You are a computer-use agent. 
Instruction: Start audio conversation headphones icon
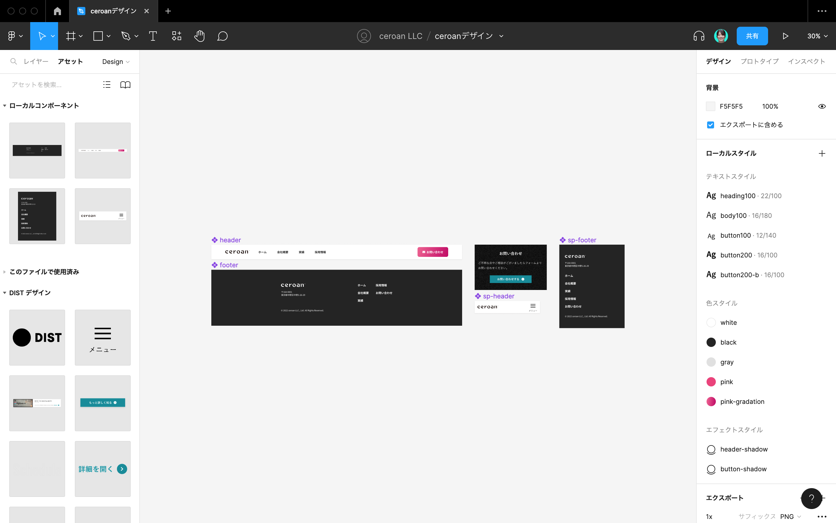[x=699, y=36]
